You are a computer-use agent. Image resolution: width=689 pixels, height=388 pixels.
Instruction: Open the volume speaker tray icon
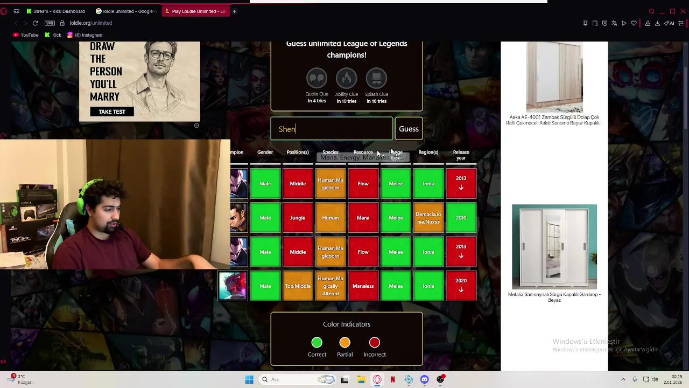click(655, 380)
